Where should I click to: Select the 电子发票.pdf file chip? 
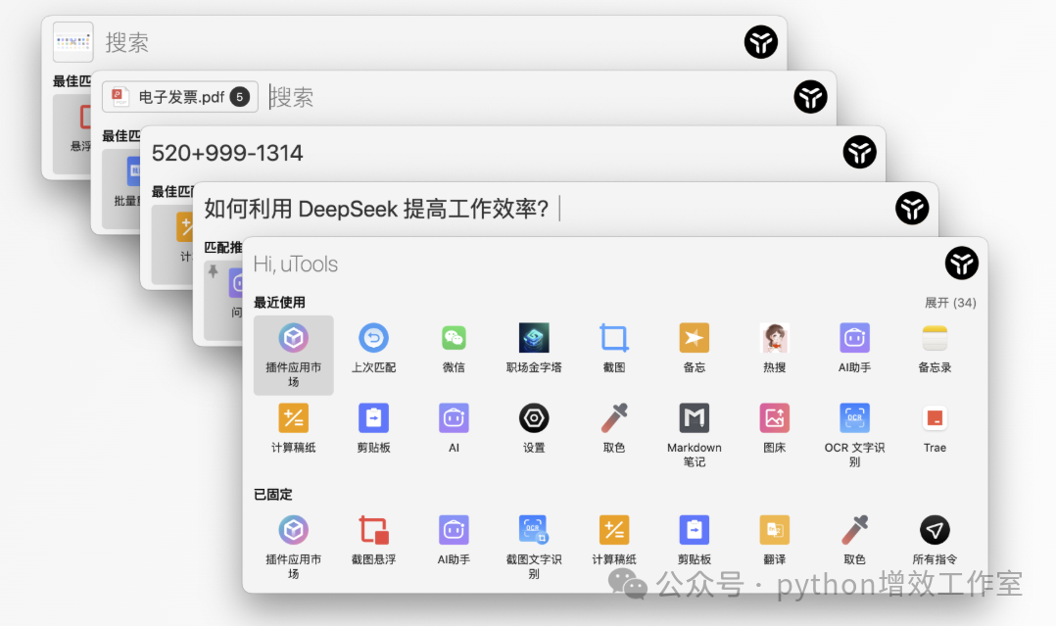180,97
